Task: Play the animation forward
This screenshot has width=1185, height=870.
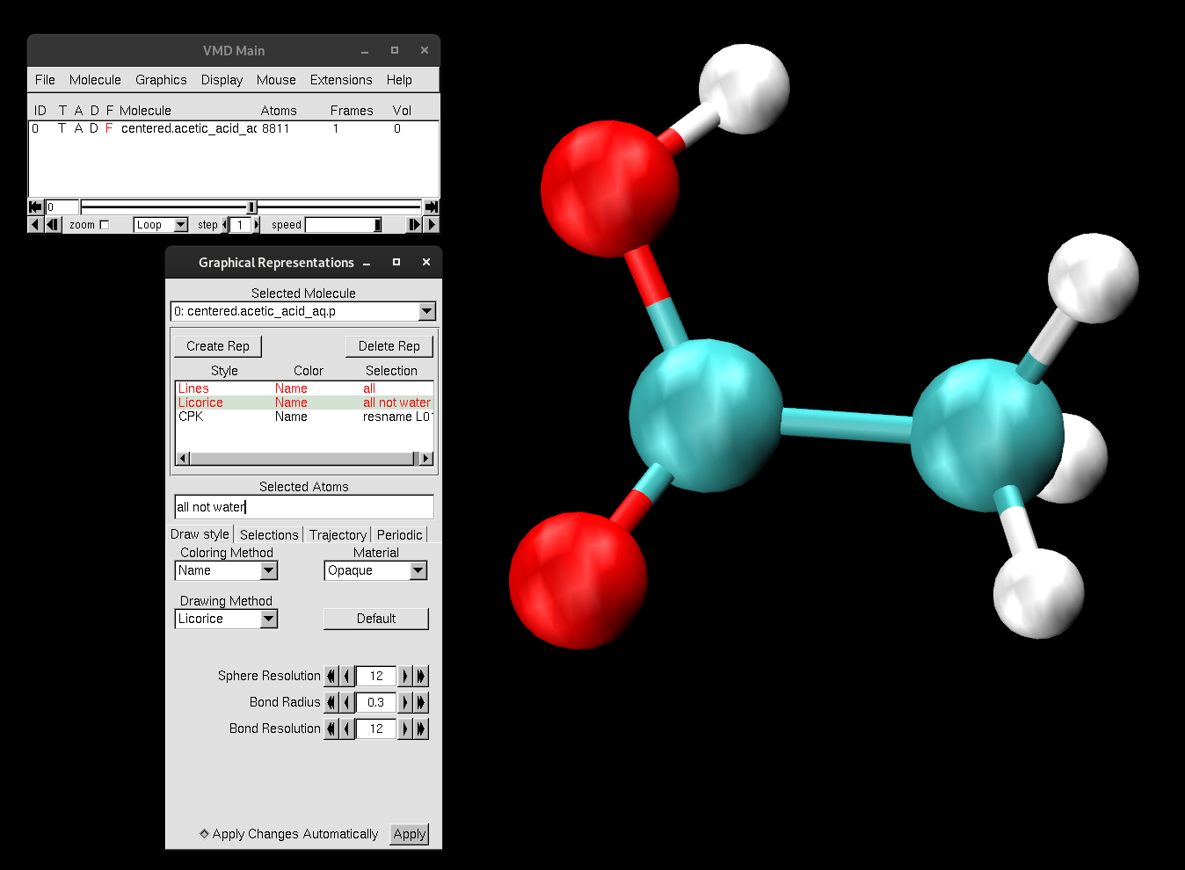Action: pos(431,224)
